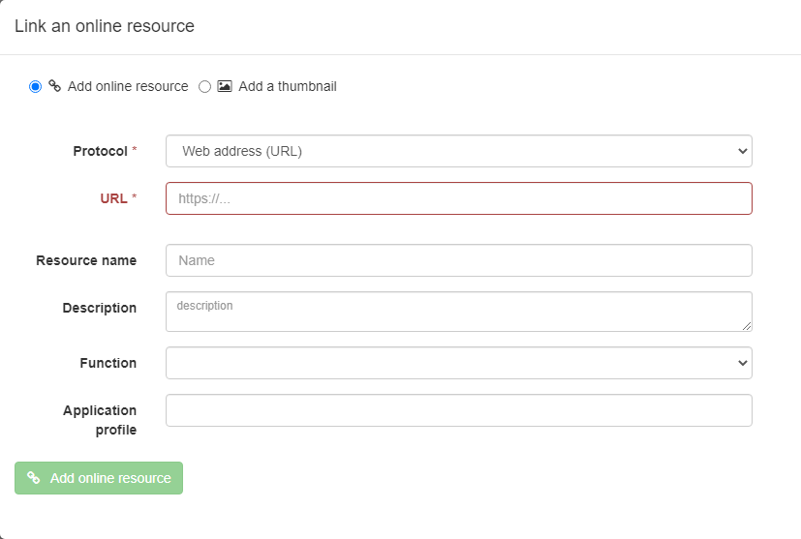The width and height of the screenshot is (801, 539).
Task: Click the Add a thumbnail label text
Action: 288,86
